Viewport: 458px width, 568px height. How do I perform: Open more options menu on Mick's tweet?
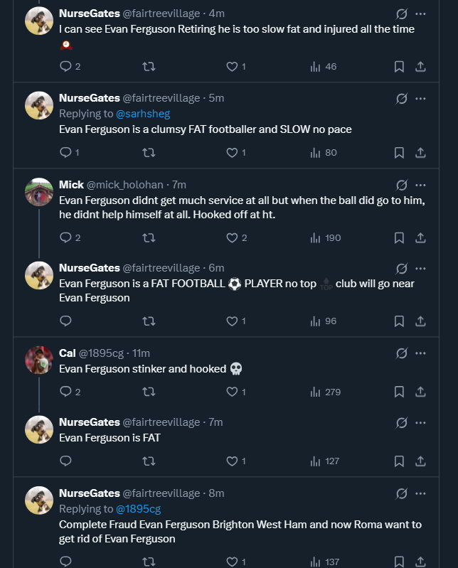pos(420,185)
